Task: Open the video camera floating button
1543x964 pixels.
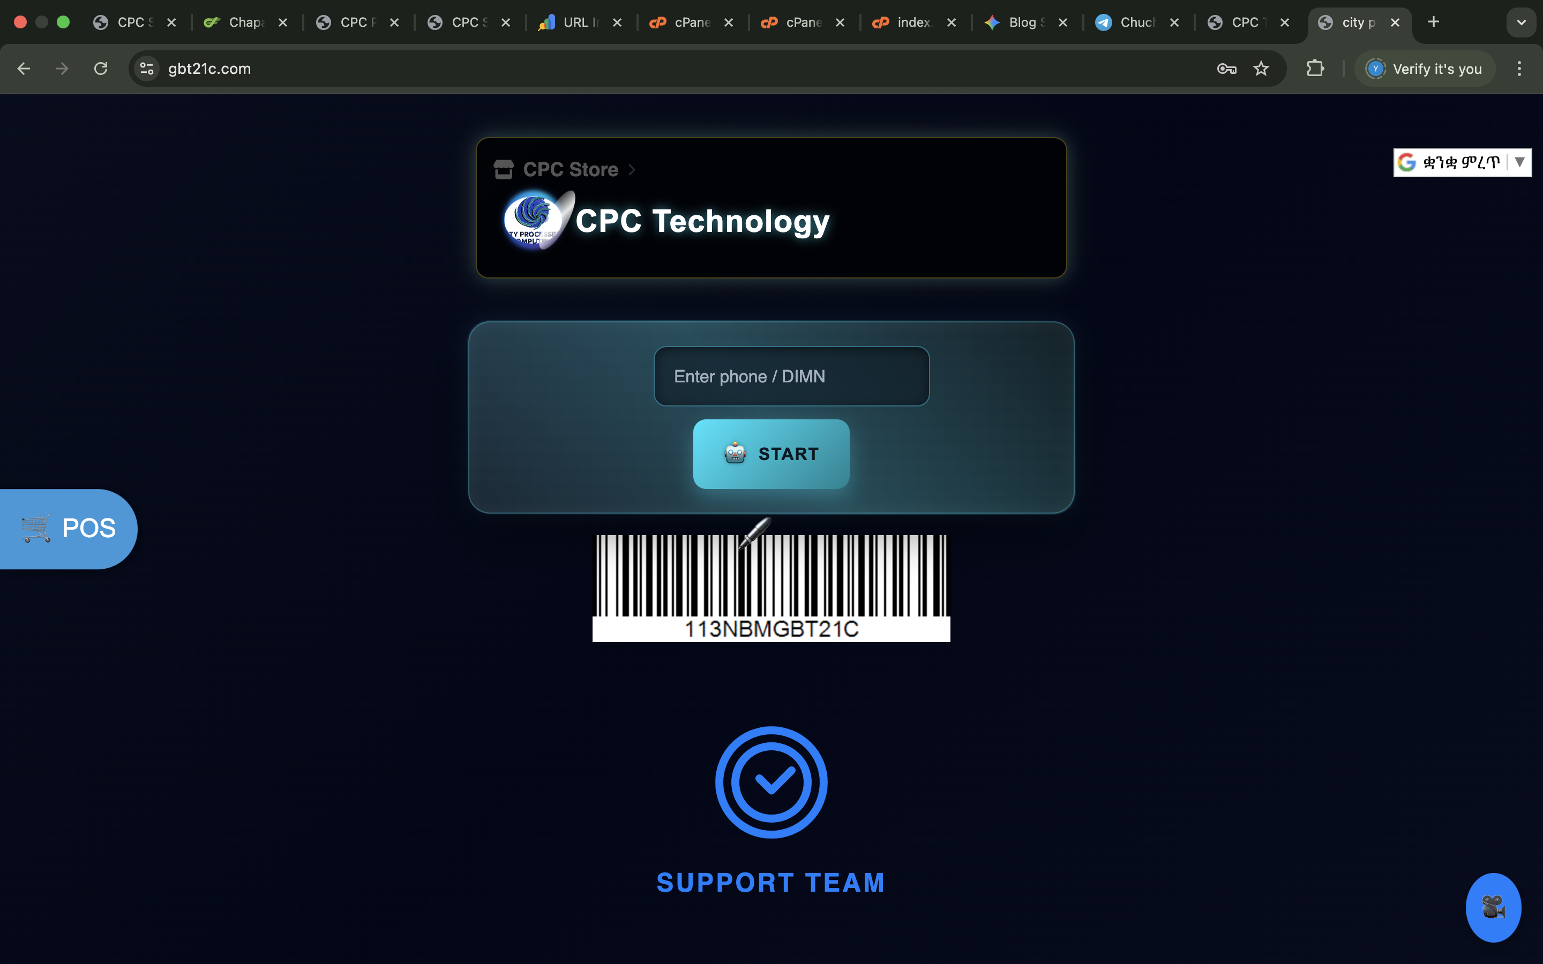Action: [x=1493, y=907]
